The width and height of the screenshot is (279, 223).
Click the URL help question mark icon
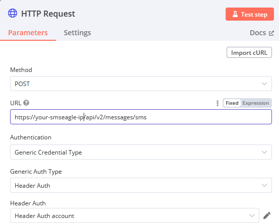(26, 103)
